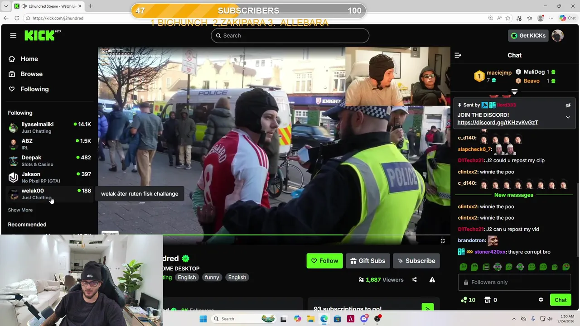Open the Windows Start menu

tap(203, 319)
